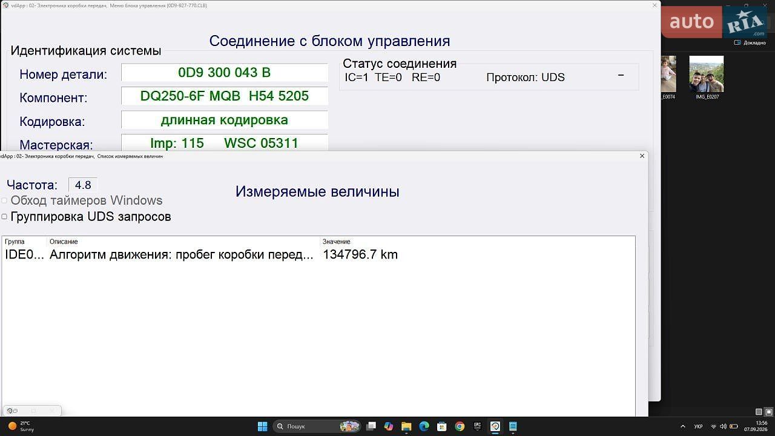Click the taskbar search box "Пошук"
775x436 pixels.
pos(317,426)
